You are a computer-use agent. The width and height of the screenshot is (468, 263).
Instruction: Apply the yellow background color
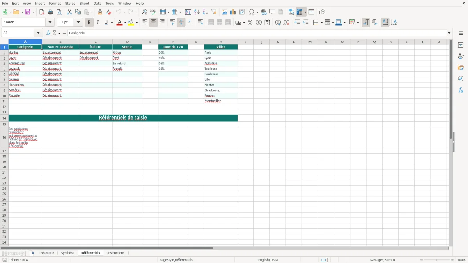click(x=131, y=23)
